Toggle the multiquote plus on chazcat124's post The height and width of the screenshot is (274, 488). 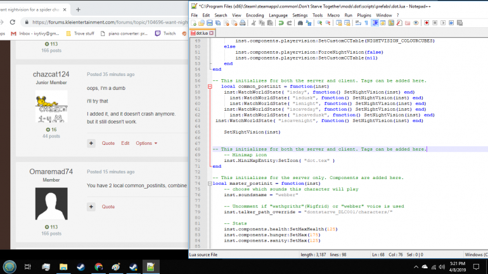click(91, 143)
